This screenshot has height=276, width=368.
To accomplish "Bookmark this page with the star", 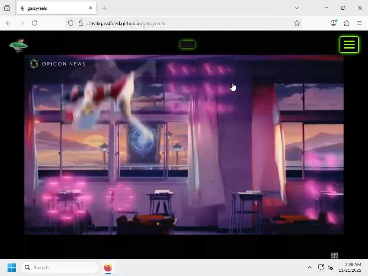I will [296, 23].
